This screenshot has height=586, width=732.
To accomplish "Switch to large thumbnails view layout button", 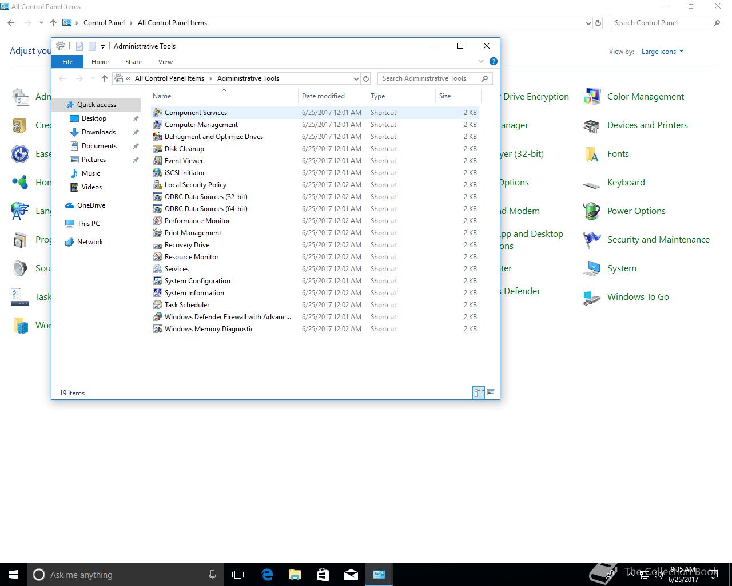I will point(491,393).
